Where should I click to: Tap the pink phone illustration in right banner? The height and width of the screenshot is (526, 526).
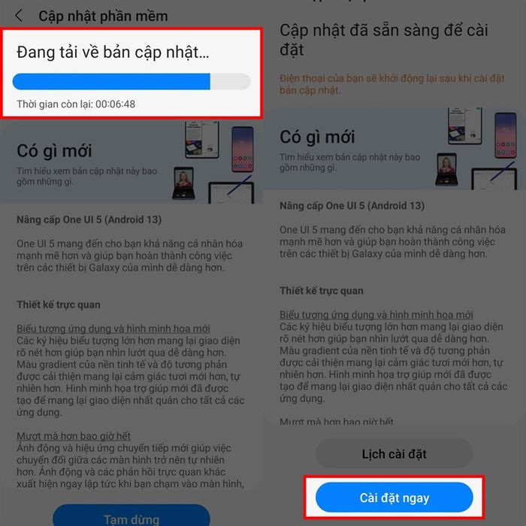(505, 135)
